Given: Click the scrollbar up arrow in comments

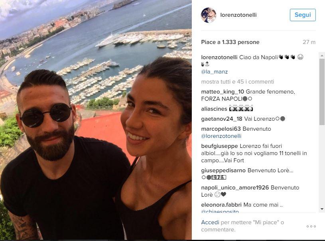Looking at the screenshot, I should coord(322,56).
